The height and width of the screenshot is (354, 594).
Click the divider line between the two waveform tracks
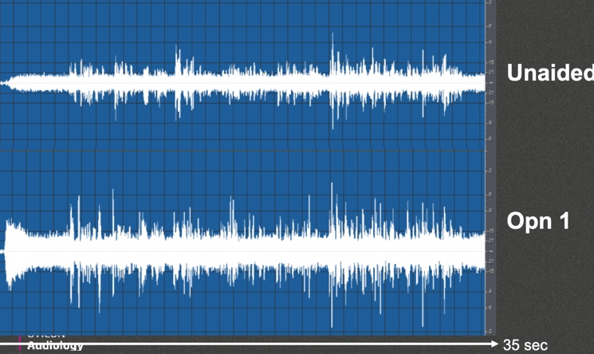pos(242,151)
